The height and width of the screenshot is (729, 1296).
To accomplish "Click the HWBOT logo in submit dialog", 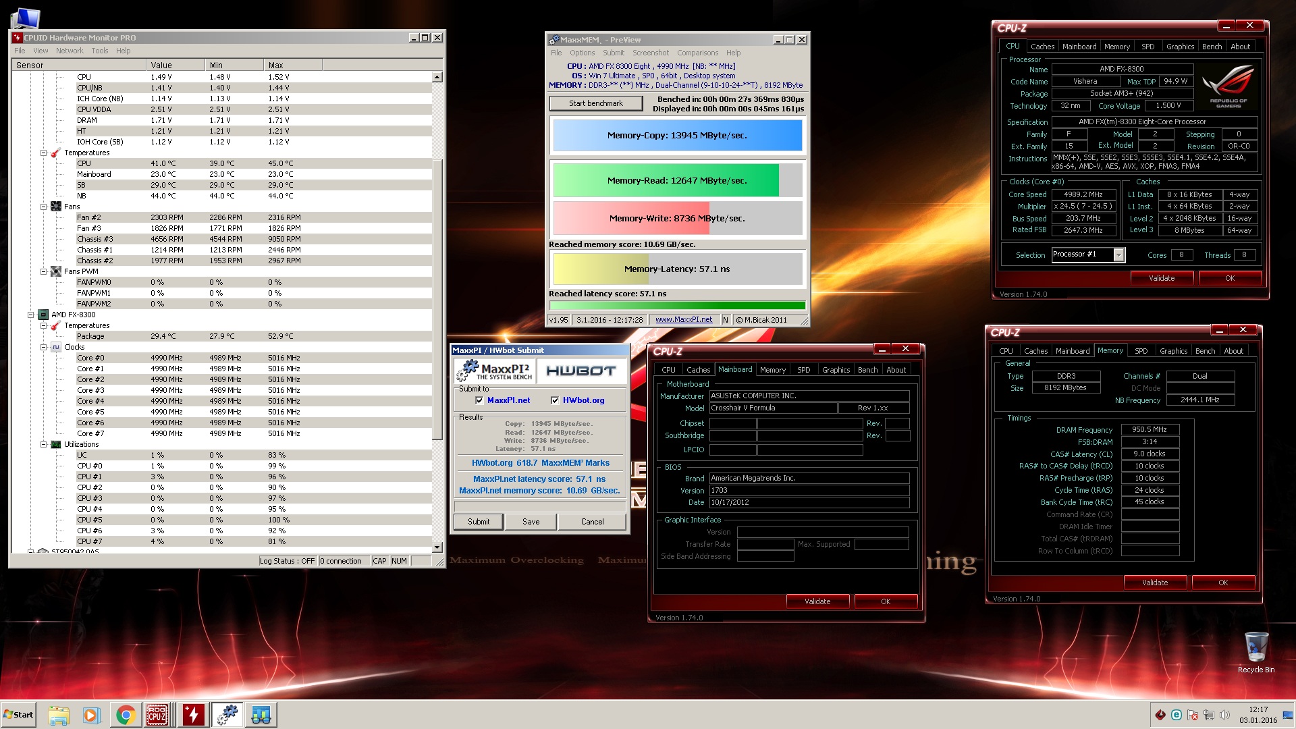I will (x=581, y=371).
